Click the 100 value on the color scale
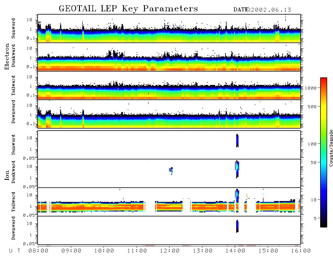Viewport: 333px width, 256px height. pyautogui.click(x=312, y=144)
